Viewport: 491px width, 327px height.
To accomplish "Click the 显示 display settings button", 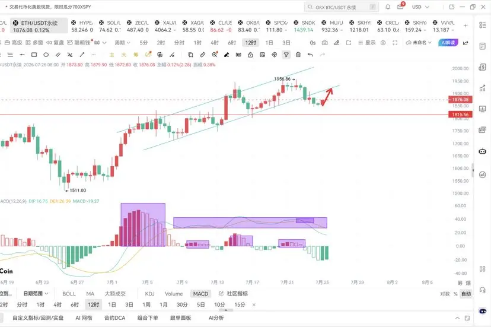I will pyautogui.click(x=366, y=43).
